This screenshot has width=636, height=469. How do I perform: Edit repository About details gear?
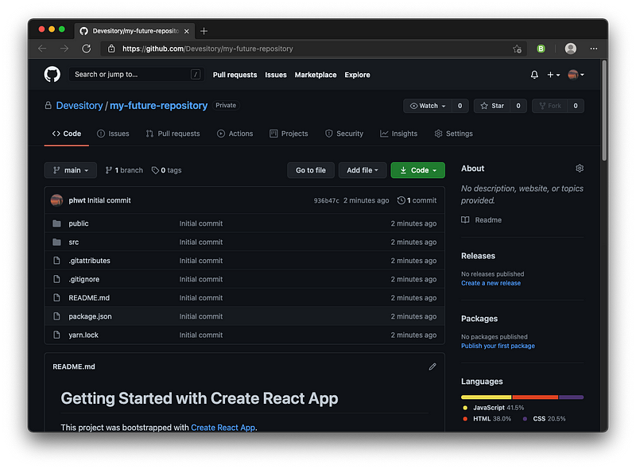pyautogui.click(x=580, y=169)
